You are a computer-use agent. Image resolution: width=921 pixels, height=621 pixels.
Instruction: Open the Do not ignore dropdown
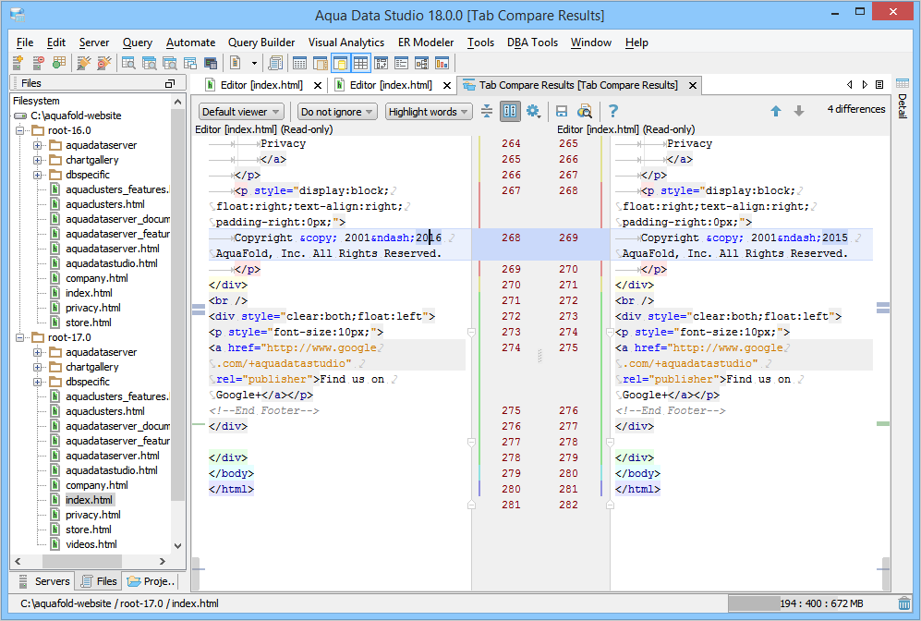click(x=337, y=112)
